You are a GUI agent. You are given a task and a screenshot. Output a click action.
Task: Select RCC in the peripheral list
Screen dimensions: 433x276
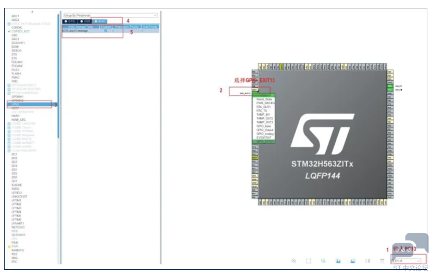[15, 254]
